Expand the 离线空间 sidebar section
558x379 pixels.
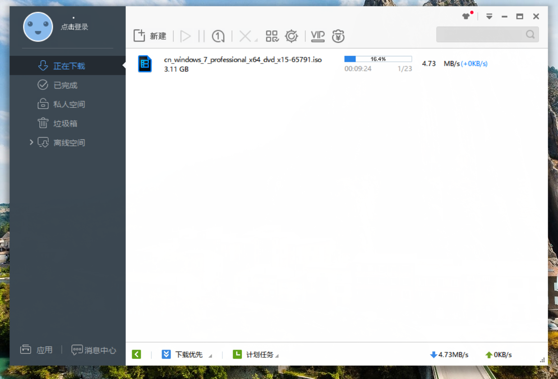(31, 143)
